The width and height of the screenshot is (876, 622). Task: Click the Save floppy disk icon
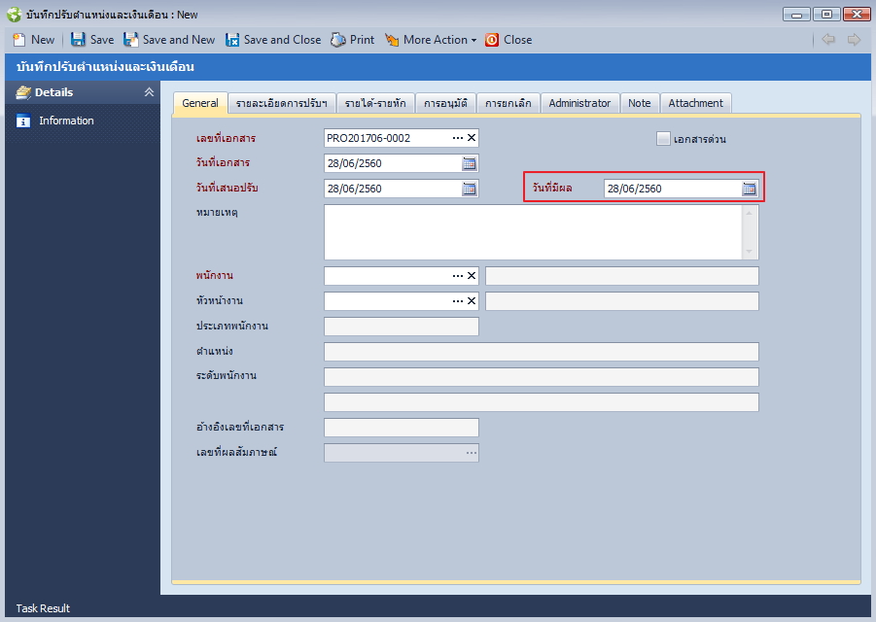click(78, 40)
